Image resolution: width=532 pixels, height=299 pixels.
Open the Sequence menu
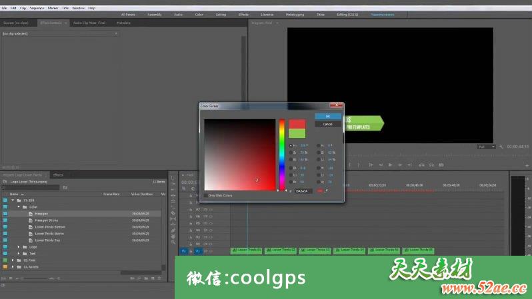pos(37,8)
